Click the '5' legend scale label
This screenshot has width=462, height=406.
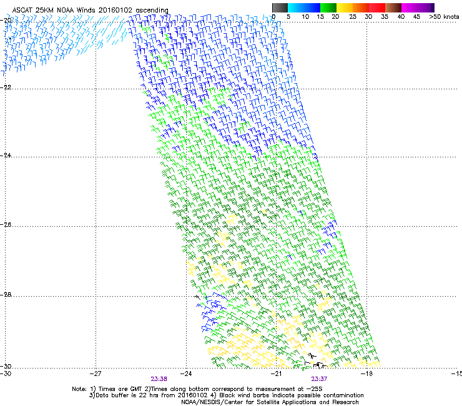(288, 17)
